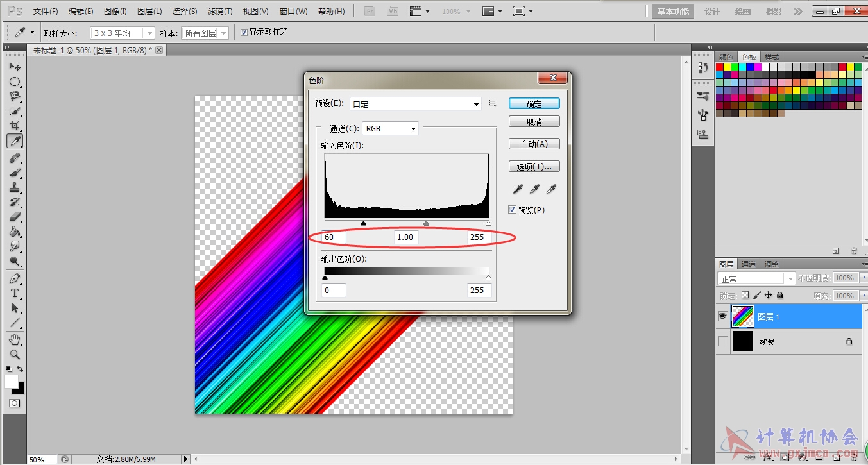Select the Brush tool
Viewport: 868px width, 465px height.
tap(14, 173)
